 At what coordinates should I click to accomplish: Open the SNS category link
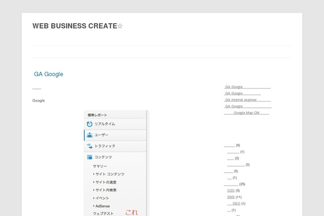pyautogui.click(x=231, y=197)
